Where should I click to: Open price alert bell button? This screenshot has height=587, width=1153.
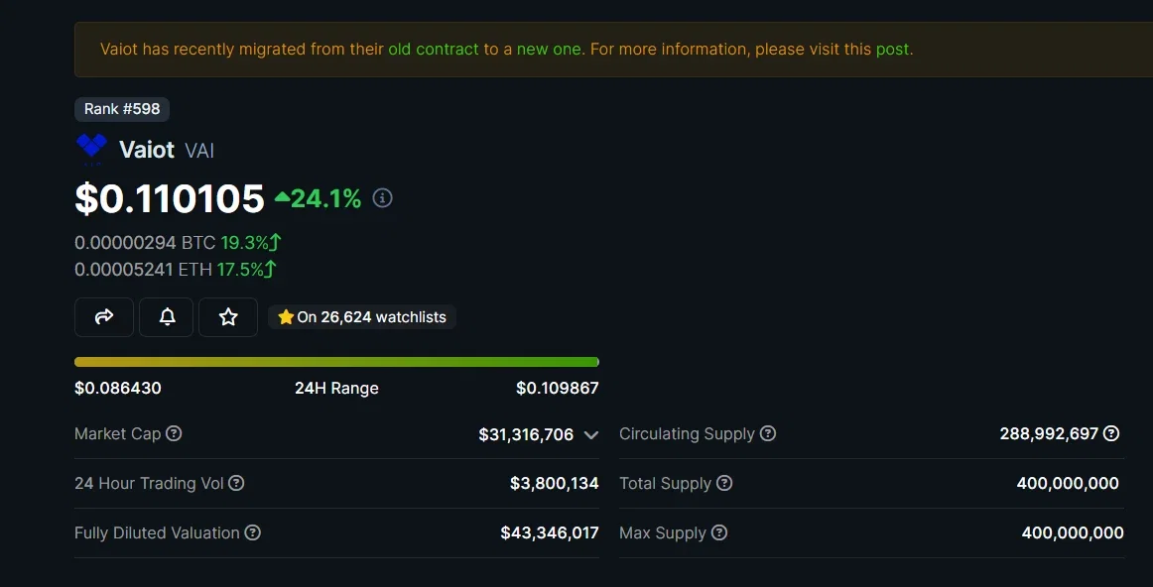pyautogui.click(x=167, y=316)
